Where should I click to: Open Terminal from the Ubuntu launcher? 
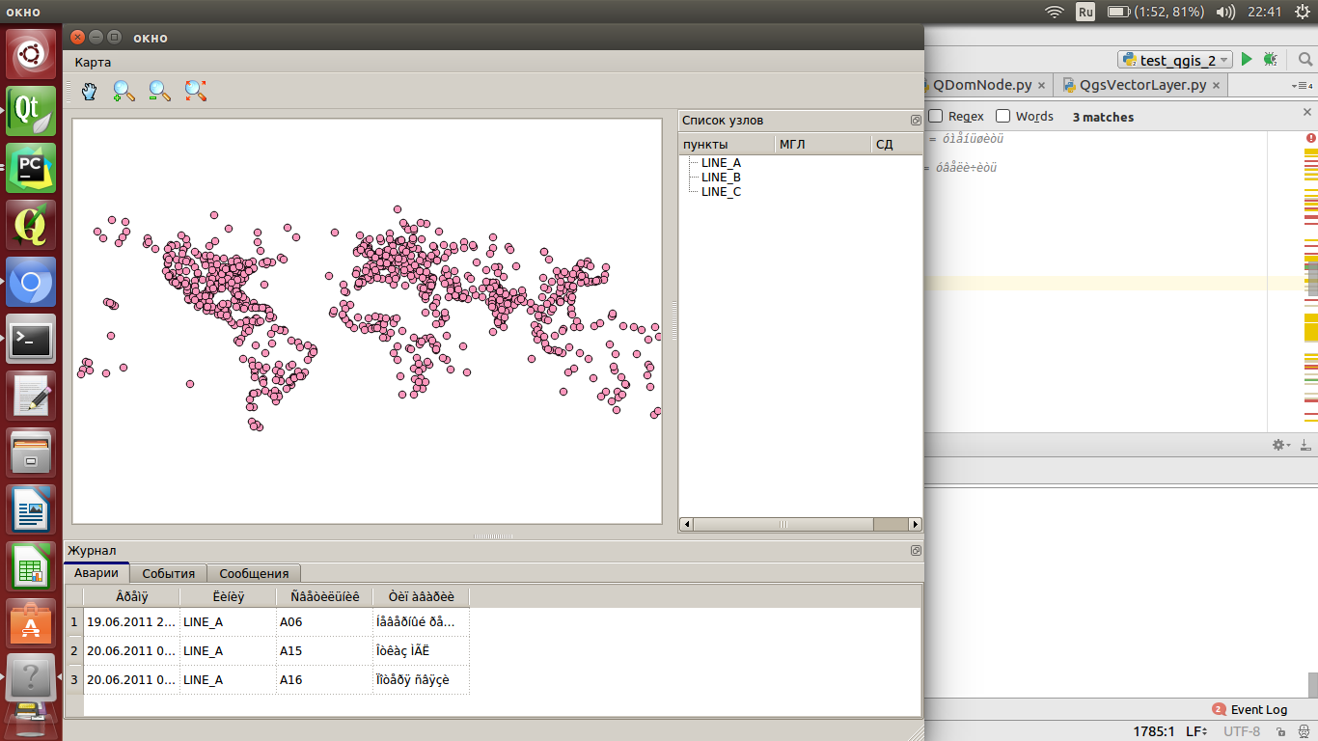(x=31, y=339)
